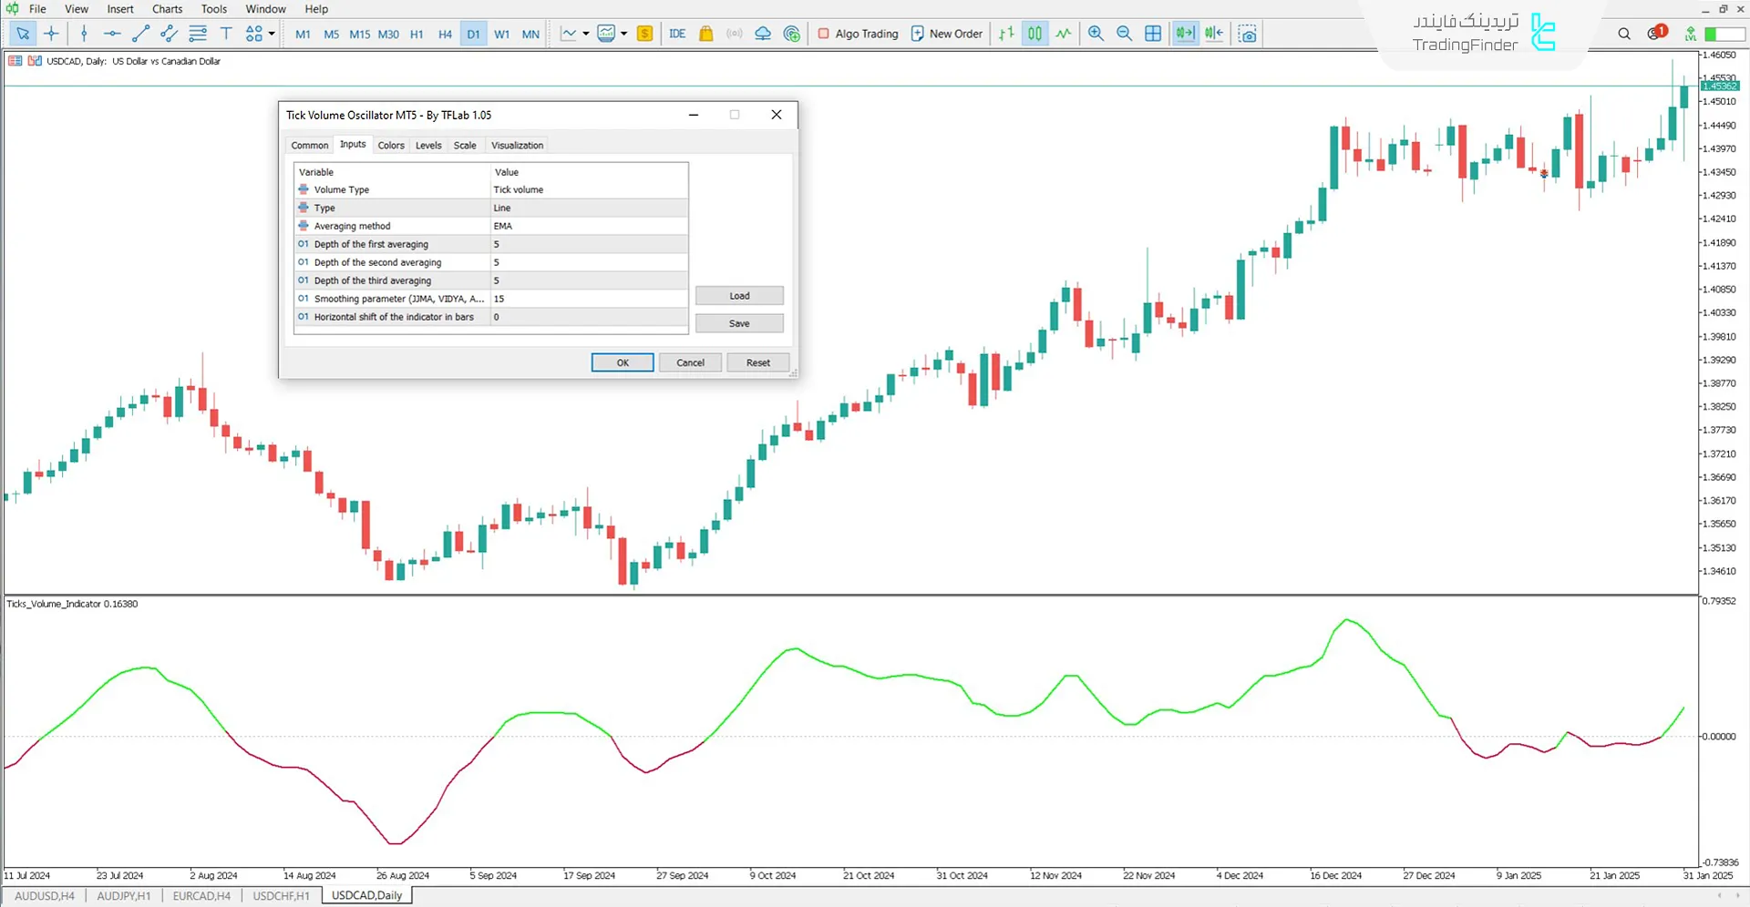This screenshot has width=1750, height=907.
Task: Save the indicator settings preset
Action: (x=738, y=323)
